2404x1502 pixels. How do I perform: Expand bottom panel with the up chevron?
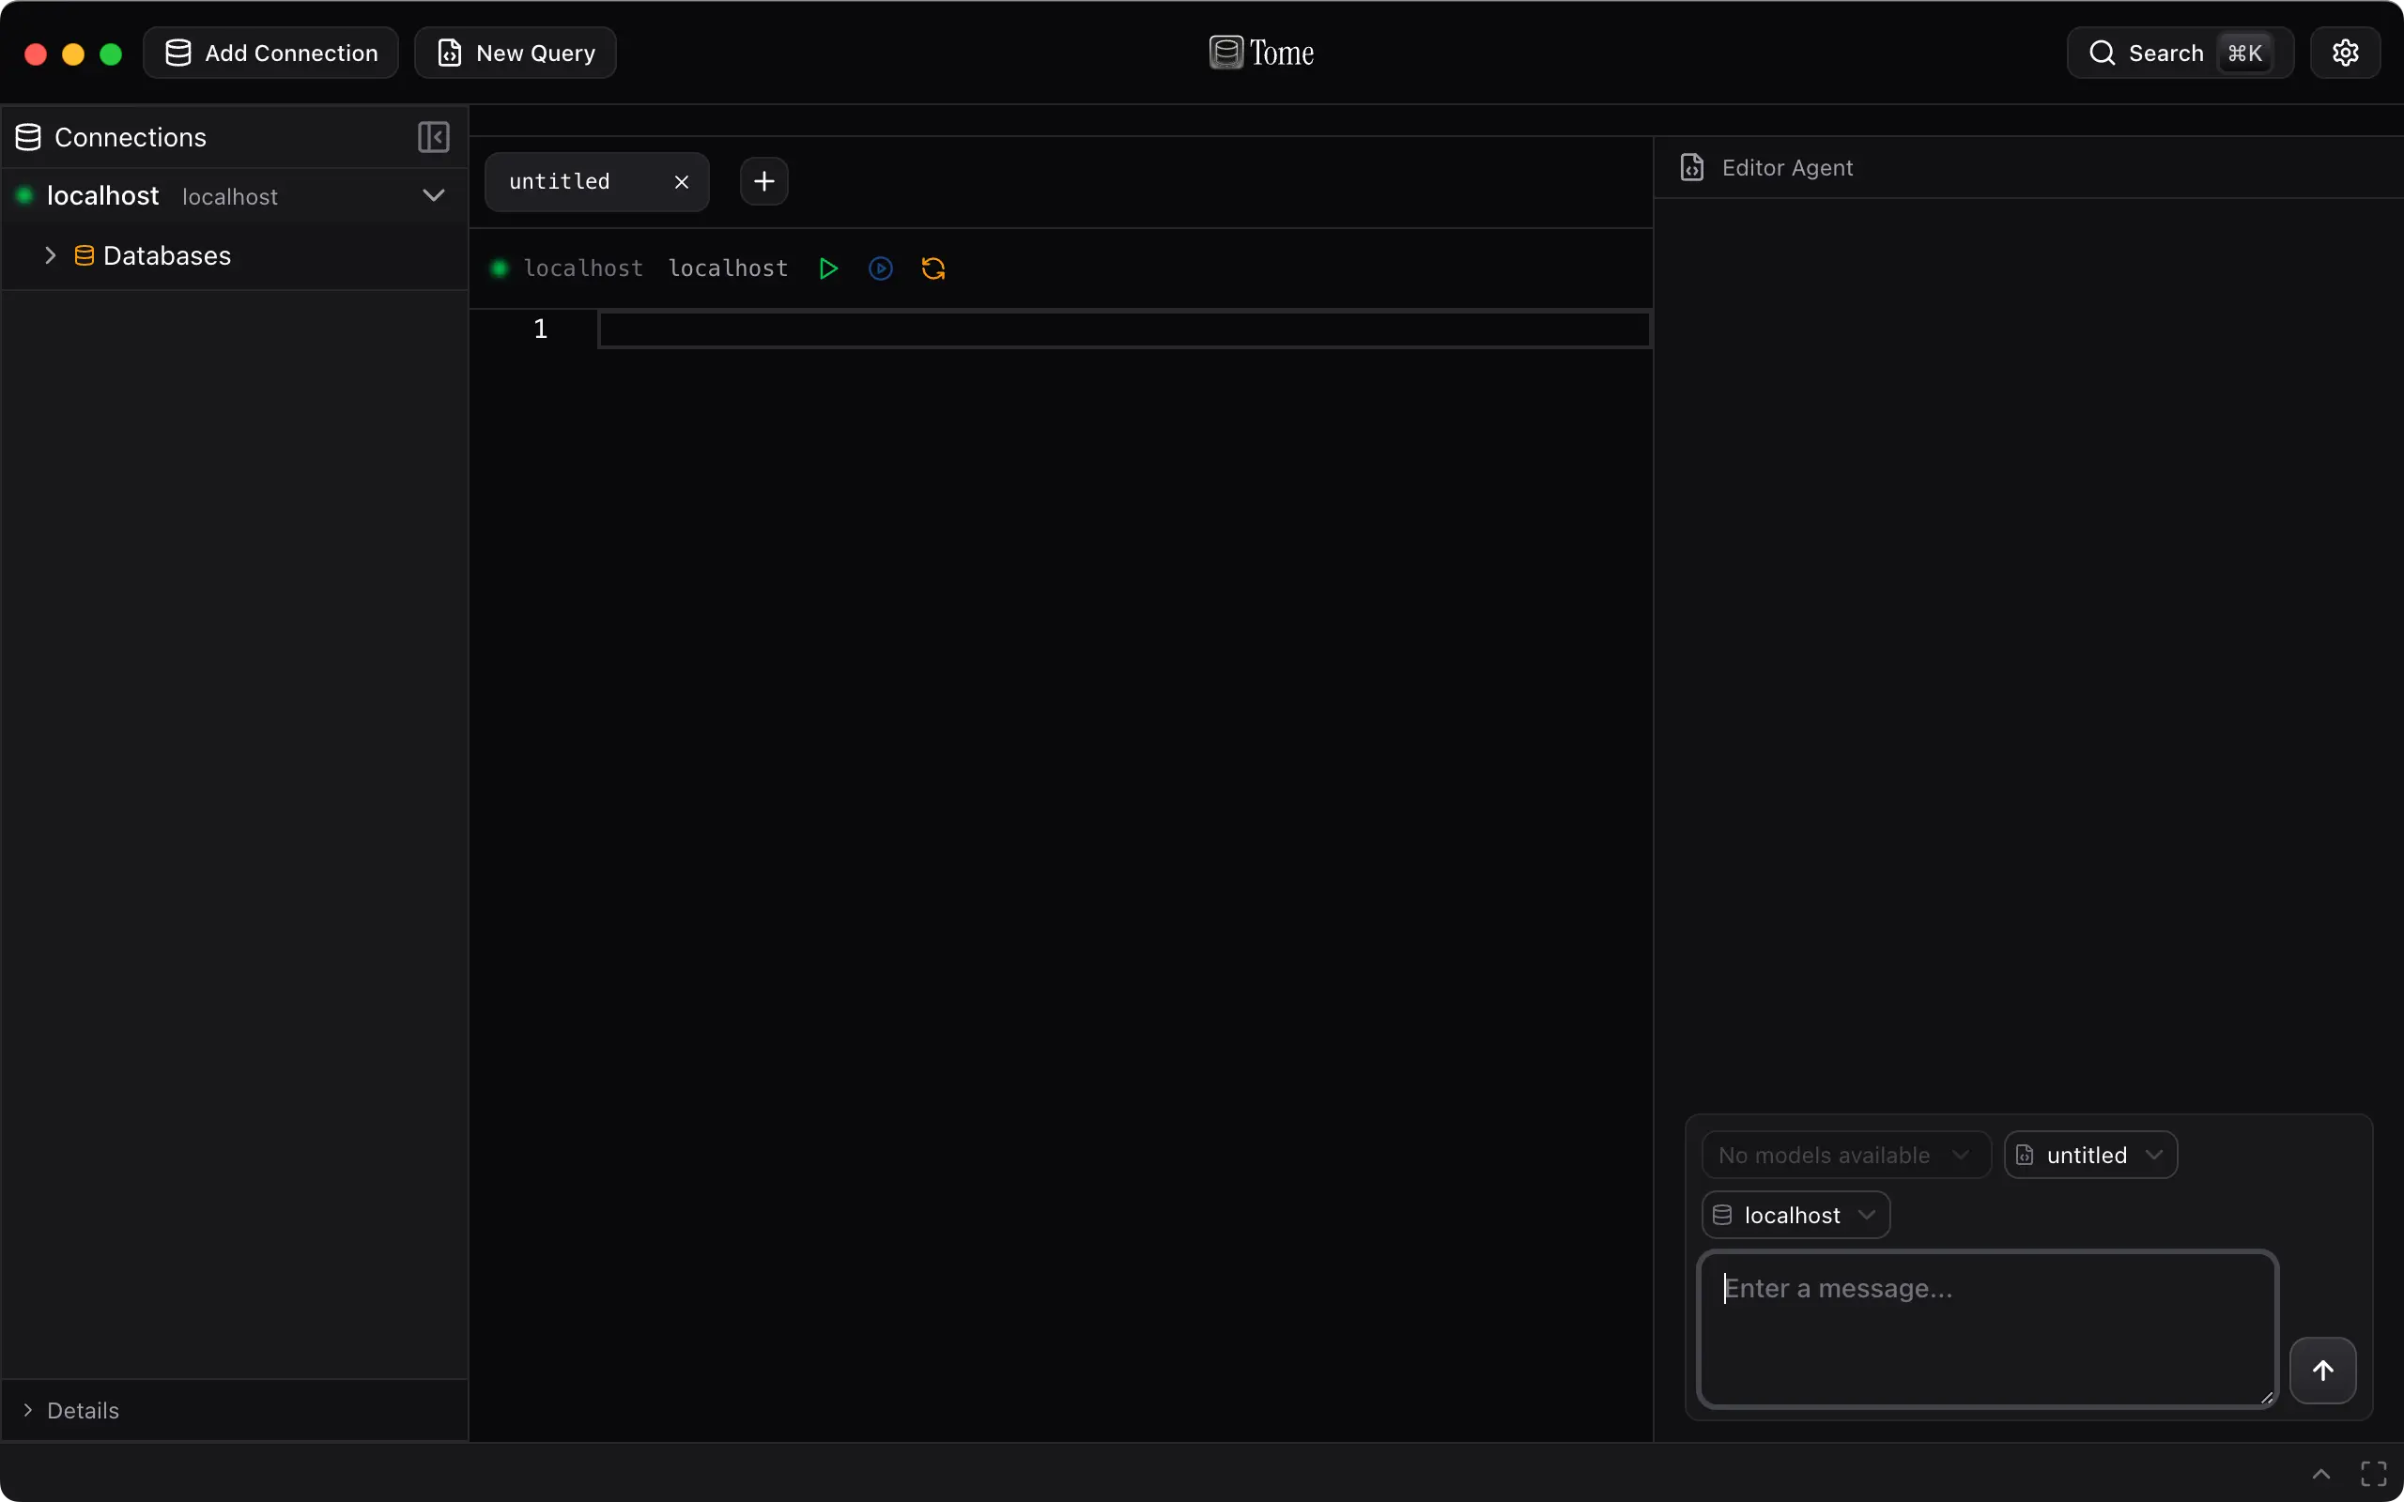2320,1473
